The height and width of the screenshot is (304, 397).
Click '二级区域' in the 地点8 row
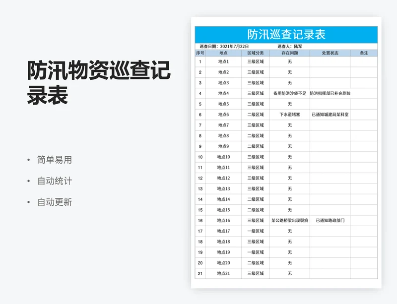pos(256,136)
